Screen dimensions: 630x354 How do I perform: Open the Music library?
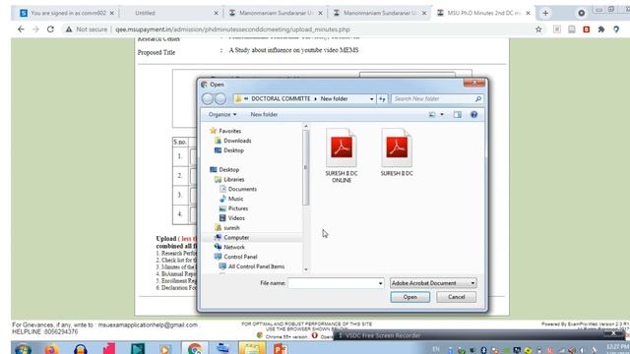tap(235, 199)
